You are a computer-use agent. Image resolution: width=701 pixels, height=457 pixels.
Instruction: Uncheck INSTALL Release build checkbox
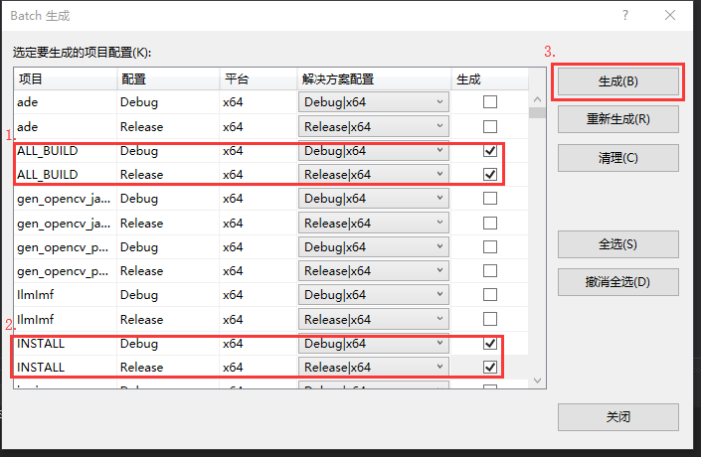[x=489, y=368]
